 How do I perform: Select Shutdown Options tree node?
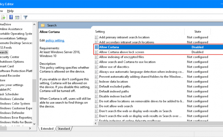tap(12, 61)
